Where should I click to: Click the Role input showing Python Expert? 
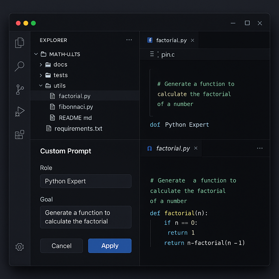(x=86, y=181)
